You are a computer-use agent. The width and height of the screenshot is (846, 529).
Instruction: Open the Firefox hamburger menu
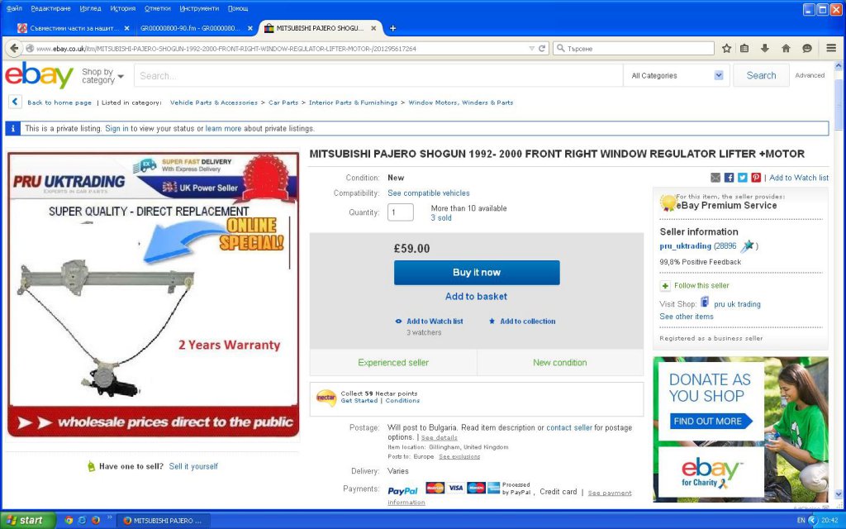[831, 49]
